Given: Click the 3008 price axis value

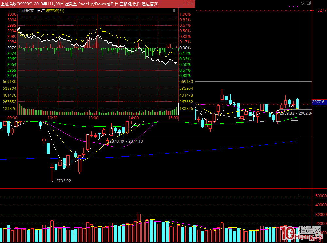Looking at the screenshot, I should click(12, 14).
